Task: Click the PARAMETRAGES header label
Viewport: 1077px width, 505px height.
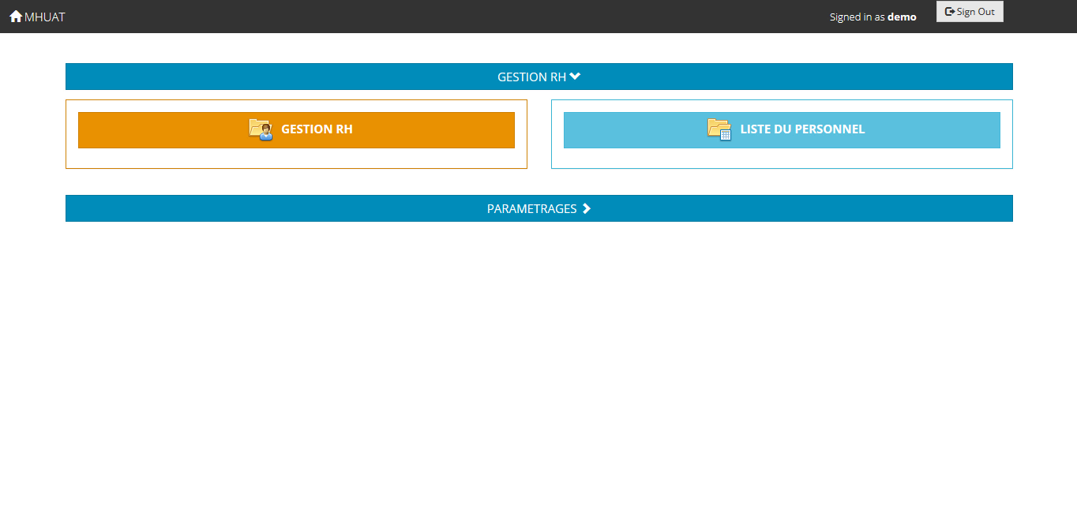Action: pyautogui.click(x=531, y=209)
